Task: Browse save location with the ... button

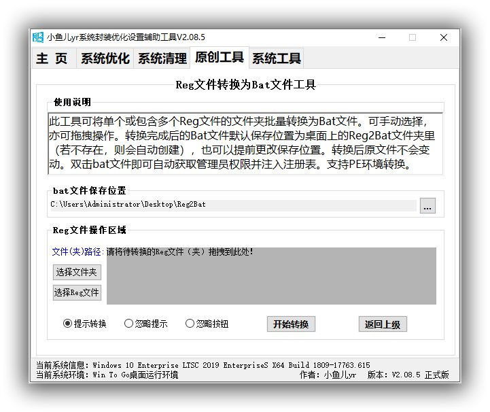Action: coord(427,206)
